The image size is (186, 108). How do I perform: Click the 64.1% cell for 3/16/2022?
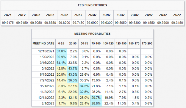point(61,63)
